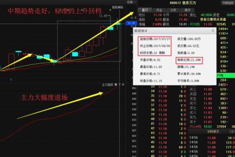Click the 最高 11.45 quote value
Image resolution: width=235 pixels, height=157 pixels.
(x=183, y=20)
